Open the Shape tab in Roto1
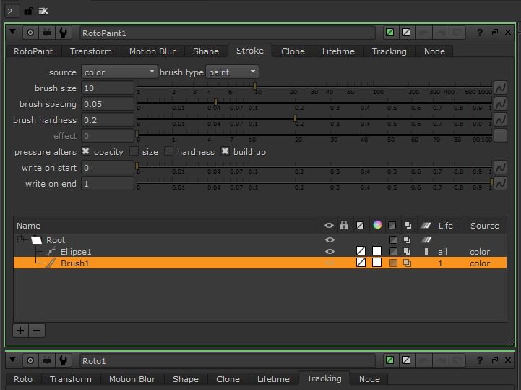This screenshot has width=521, height=390. pos(186,379)
